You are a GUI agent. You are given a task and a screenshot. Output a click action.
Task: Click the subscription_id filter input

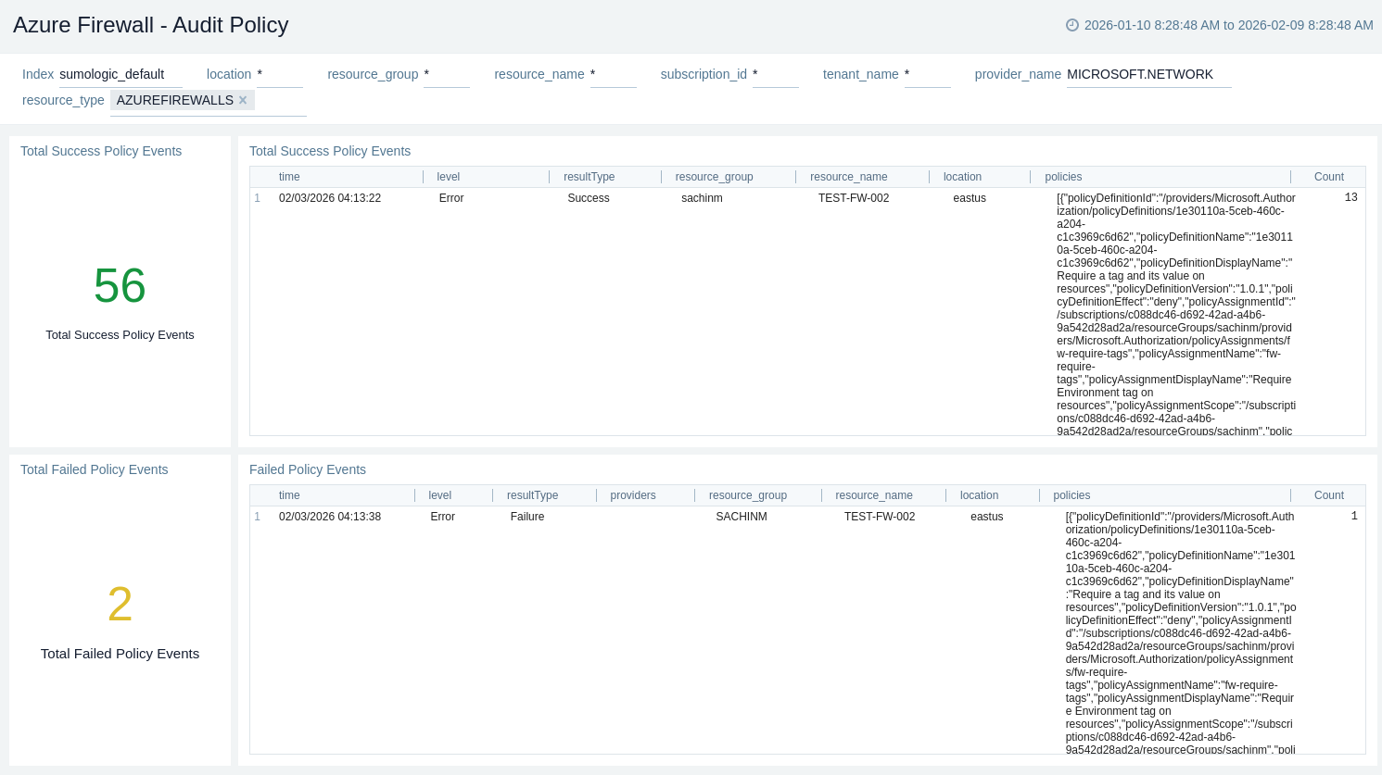pos(775,74)
